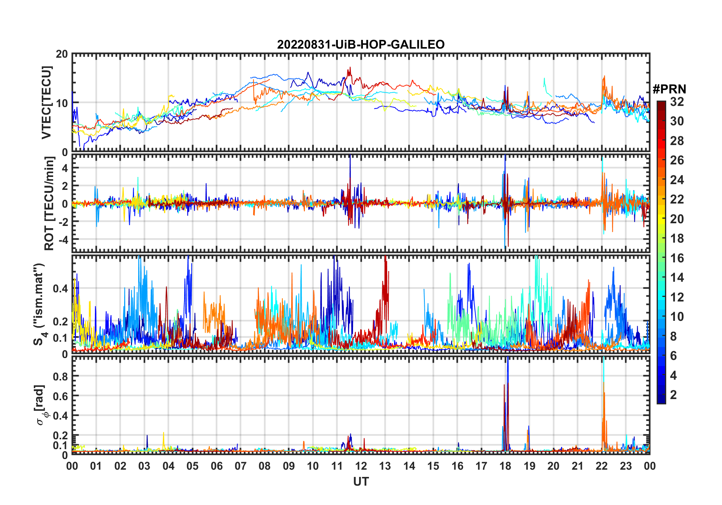The image size is (722, 505).
Task: Click the PRN colorbar gradient strip
Action: (661, 252)
